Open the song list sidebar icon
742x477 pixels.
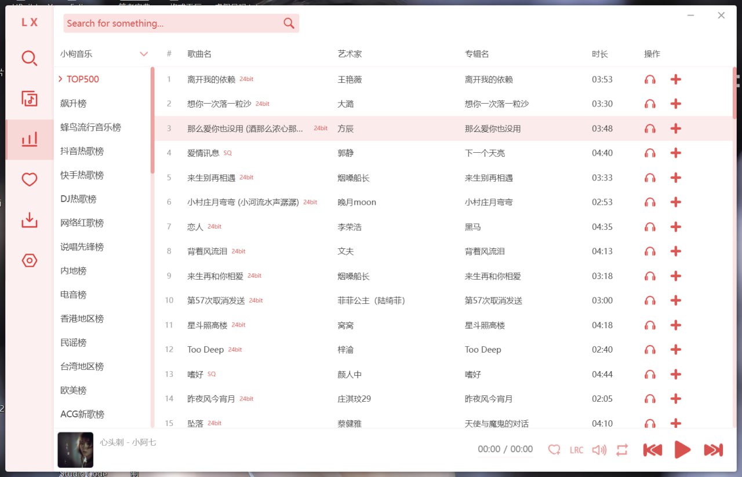click(30, 99)
